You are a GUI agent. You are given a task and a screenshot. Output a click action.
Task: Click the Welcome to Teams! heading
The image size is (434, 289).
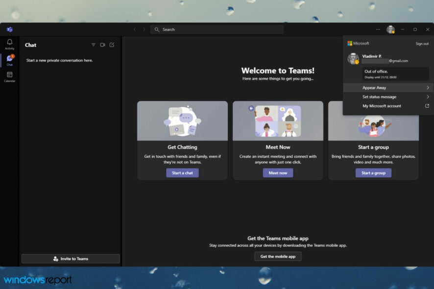tap(278, 71)
